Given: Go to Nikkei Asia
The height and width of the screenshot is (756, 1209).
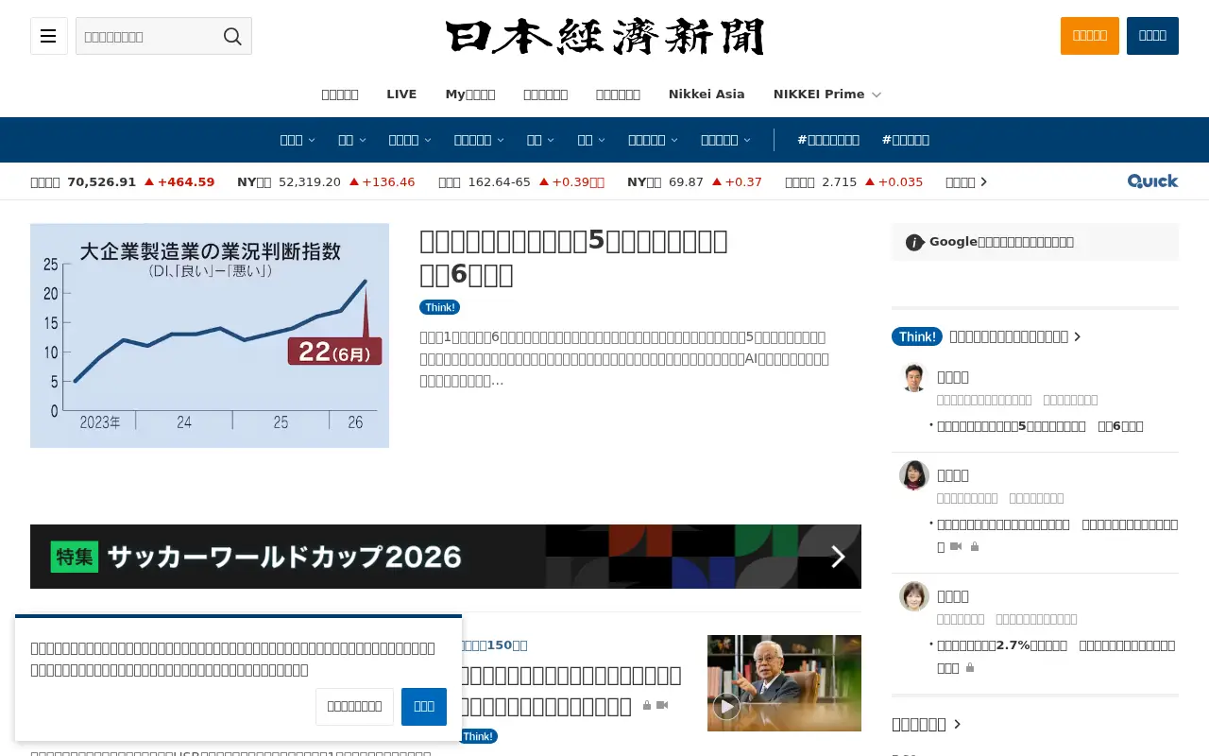Looking at the screenshot, I should [x=707, y=94].
